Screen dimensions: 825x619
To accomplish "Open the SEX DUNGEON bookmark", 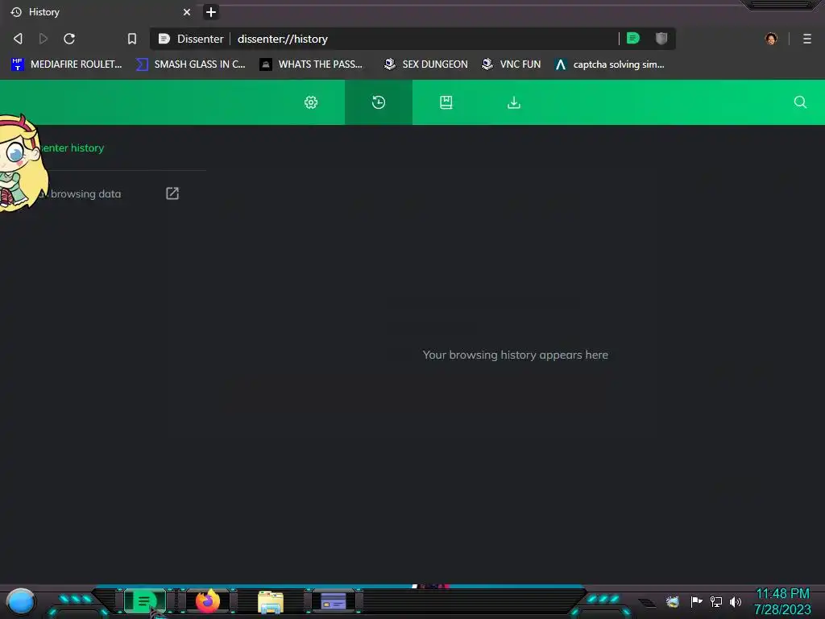I will point(426,64).
